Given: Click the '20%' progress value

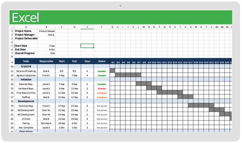Looking at the screenshot, I should (46, 53).
